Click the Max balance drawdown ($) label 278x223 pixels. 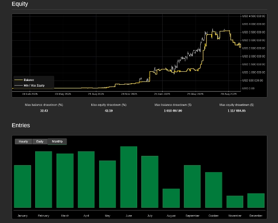coord(173,105)
